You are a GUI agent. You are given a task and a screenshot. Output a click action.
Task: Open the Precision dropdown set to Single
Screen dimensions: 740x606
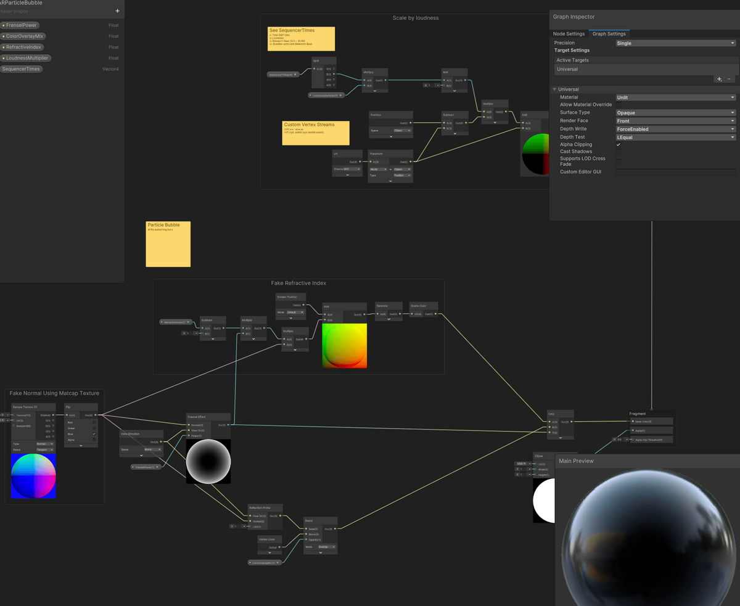click(x=676, y=43)
